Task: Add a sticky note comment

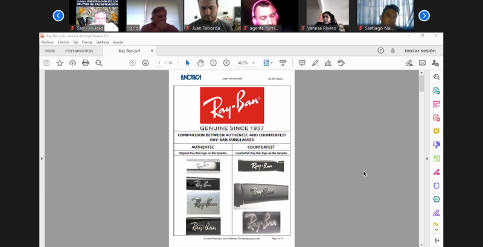Action: 302,63
